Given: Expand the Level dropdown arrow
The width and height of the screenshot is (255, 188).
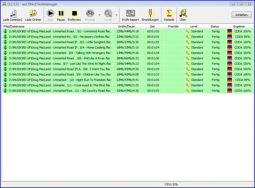Looking at the screenshot, I should 117,15.
